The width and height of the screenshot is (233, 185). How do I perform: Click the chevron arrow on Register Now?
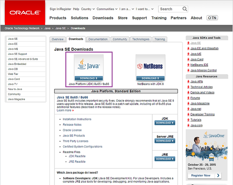pyautogui.click(x=218, y=175)
